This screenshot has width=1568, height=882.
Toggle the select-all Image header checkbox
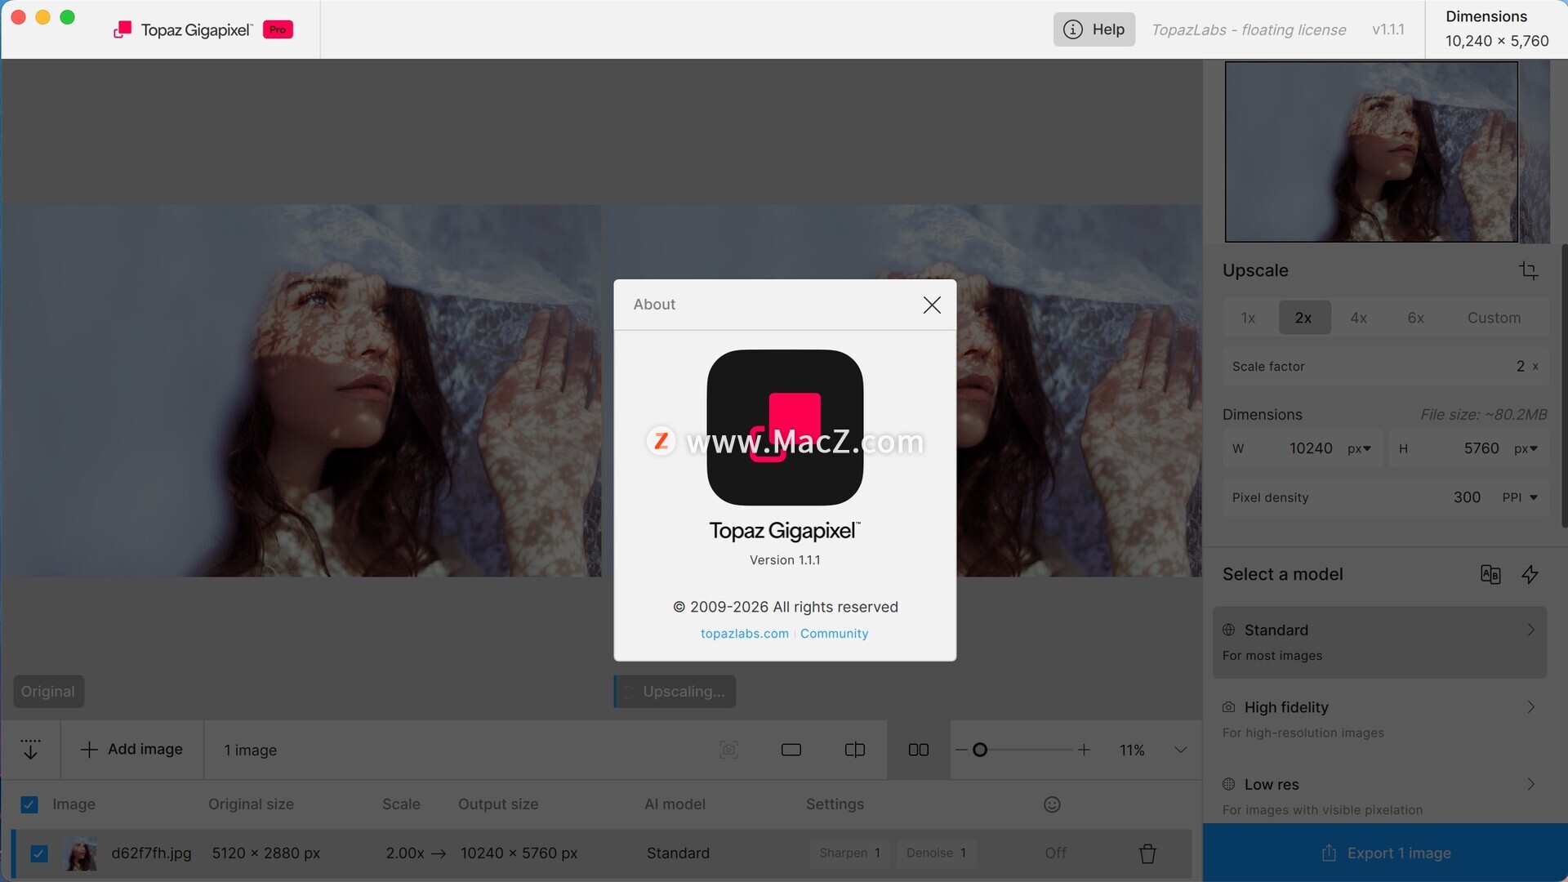(x=29, y=804)
